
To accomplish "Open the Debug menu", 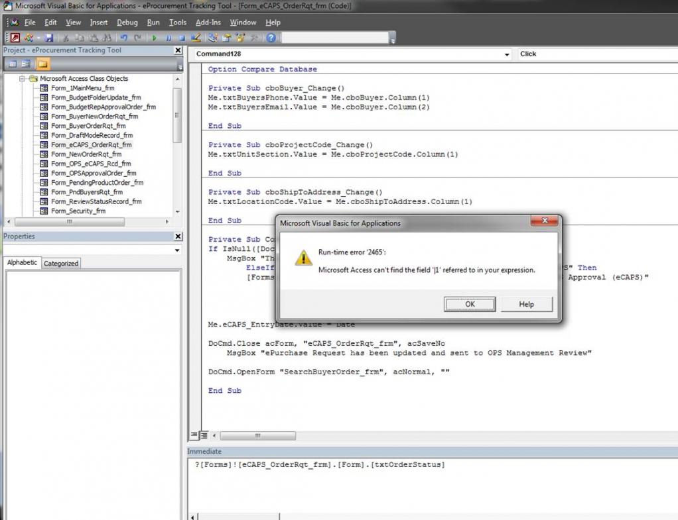I will click(x=127, y=23).
